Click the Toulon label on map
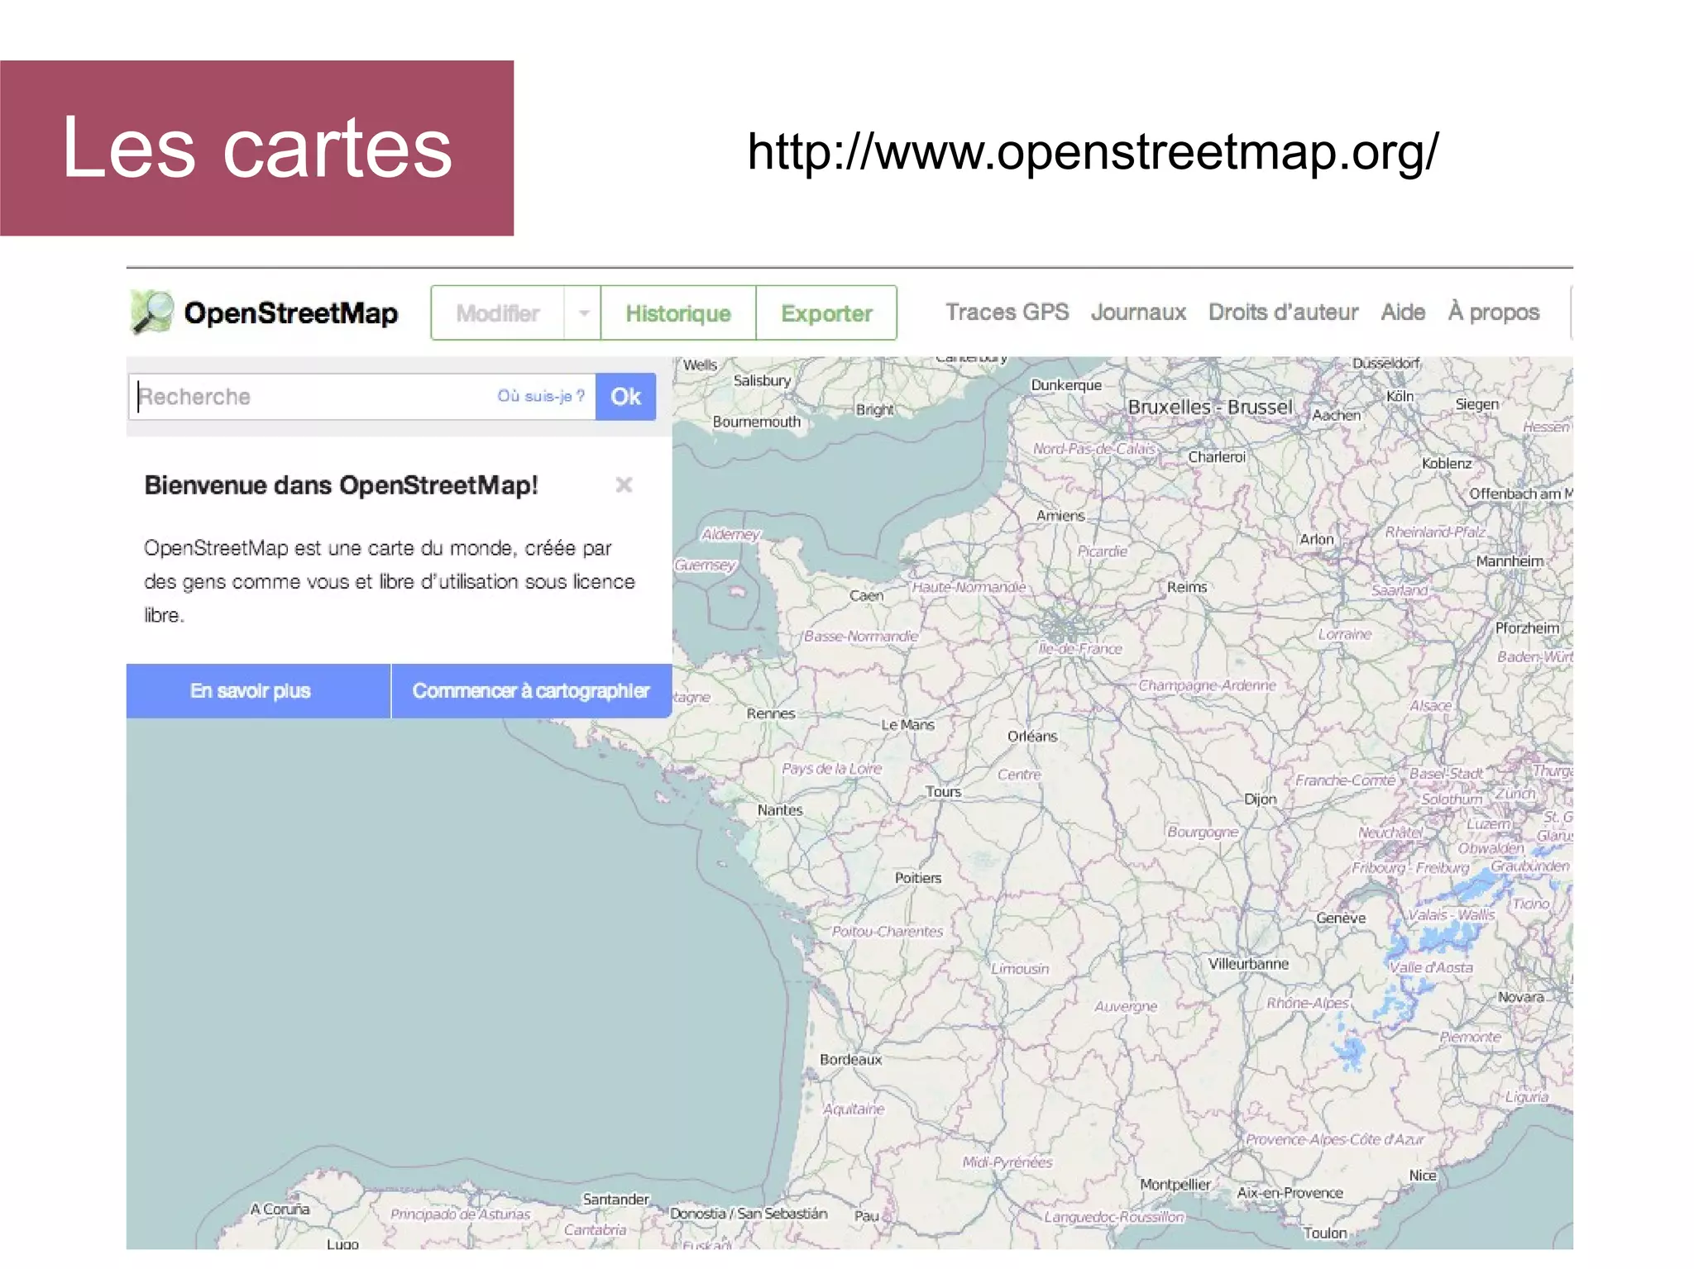The width and height of the screenshot is (1694, 1269). coord(1325,1233)
